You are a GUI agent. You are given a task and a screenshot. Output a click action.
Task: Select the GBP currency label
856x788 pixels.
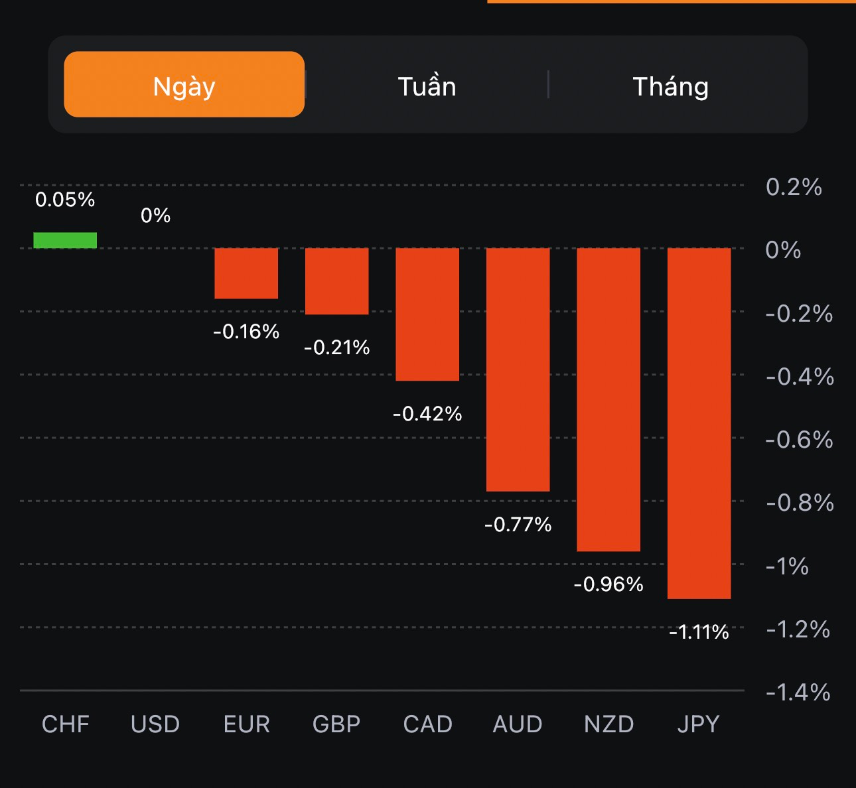coord(336,724)
